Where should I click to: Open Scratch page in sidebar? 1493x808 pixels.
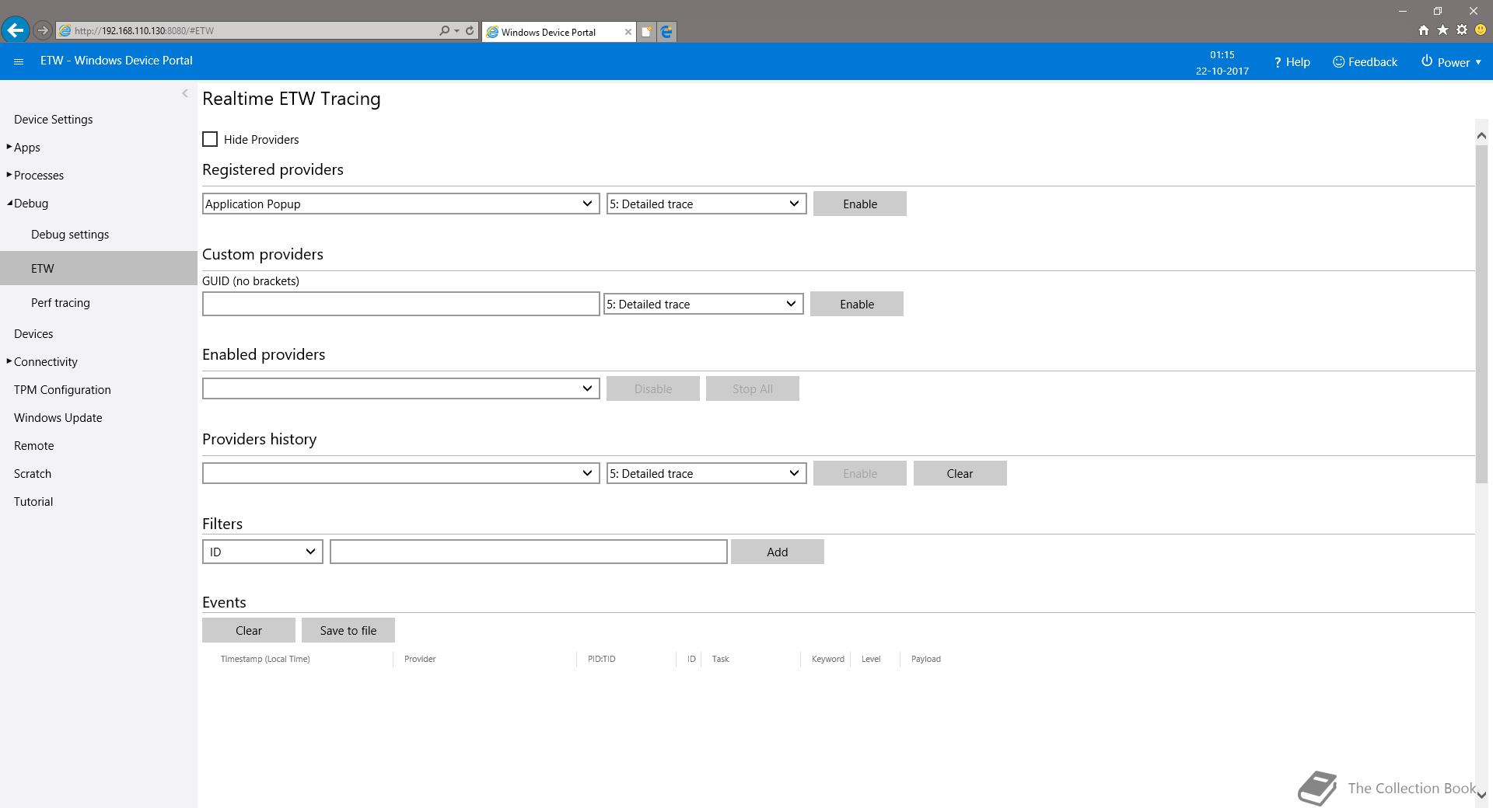(32, 473)
